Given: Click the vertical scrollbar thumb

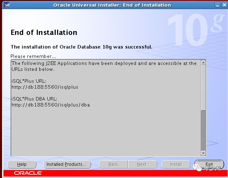Looking at the screenshot, I should 203,88.
